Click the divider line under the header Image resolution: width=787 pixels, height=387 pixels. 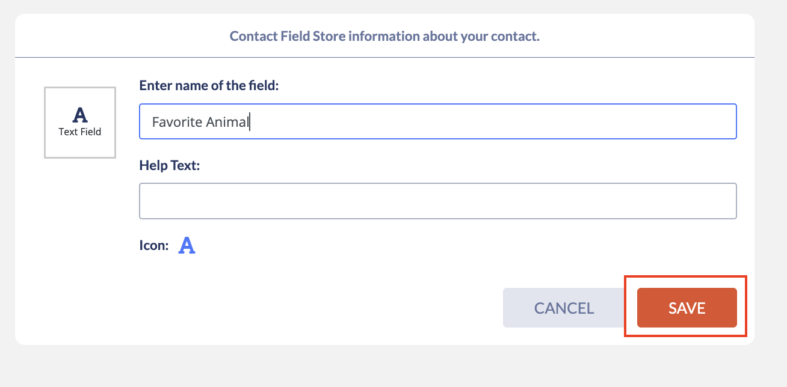tap(384, 57)
